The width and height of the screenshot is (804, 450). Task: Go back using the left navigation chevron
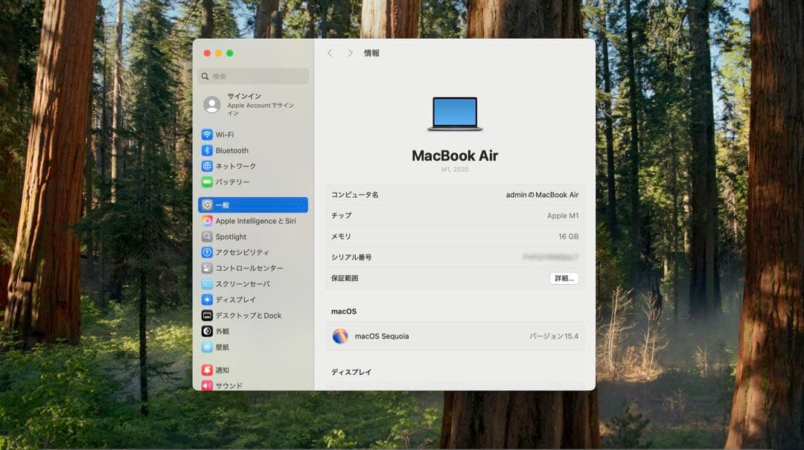(x=331, y=53)
